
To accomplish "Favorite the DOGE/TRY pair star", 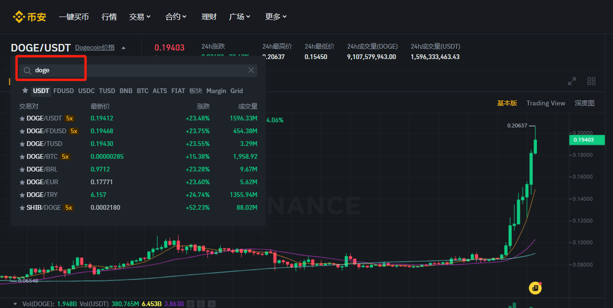I will pyautogui.click(x=22, y=195).
